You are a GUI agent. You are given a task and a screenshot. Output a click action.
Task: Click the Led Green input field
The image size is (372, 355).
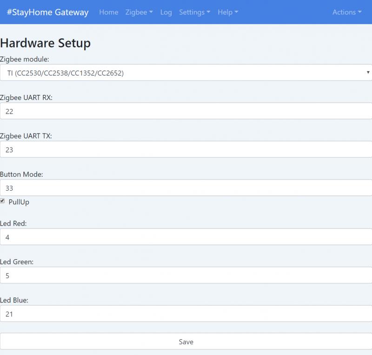(x=186, y=275)
